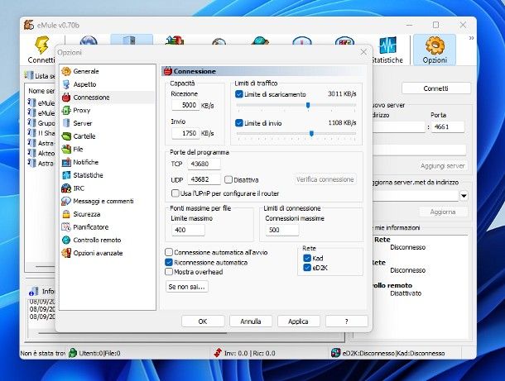Click the green Proxy icon
This screenshot has width=505, height=381.
[66, 110]
